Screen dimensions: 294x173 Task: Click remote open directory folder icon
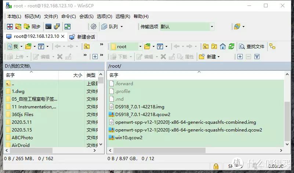click(147, 47)
